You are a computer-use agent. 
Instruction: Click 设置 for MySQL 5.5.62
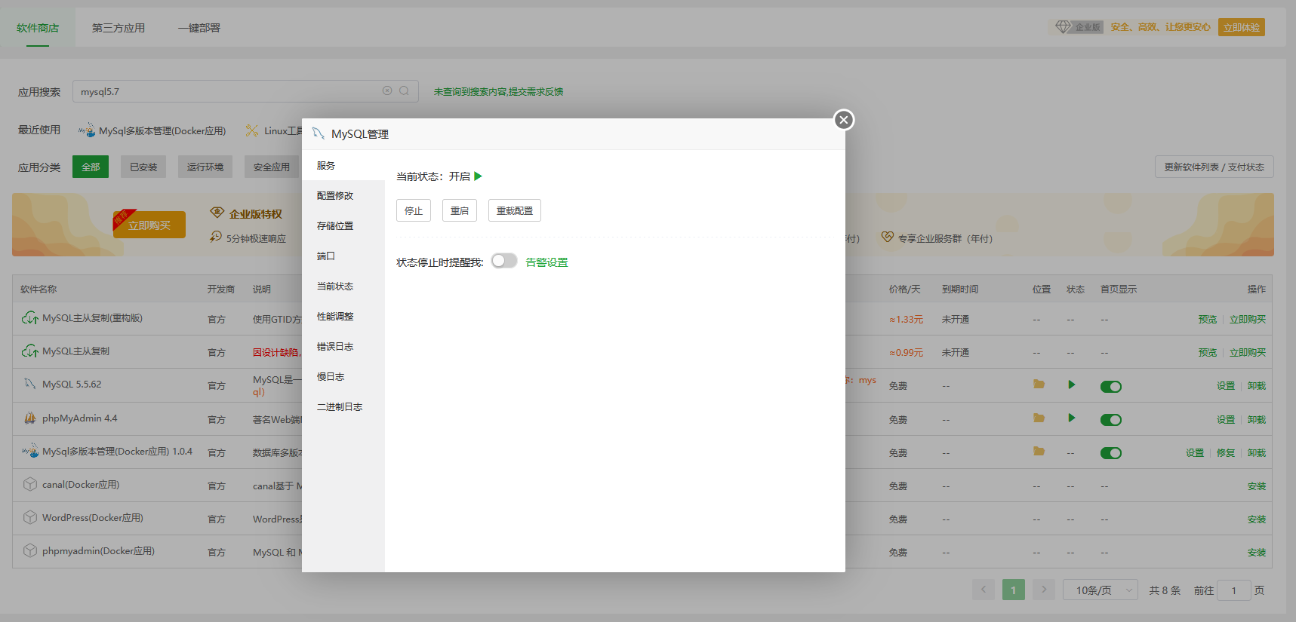tap(1226, 385)
